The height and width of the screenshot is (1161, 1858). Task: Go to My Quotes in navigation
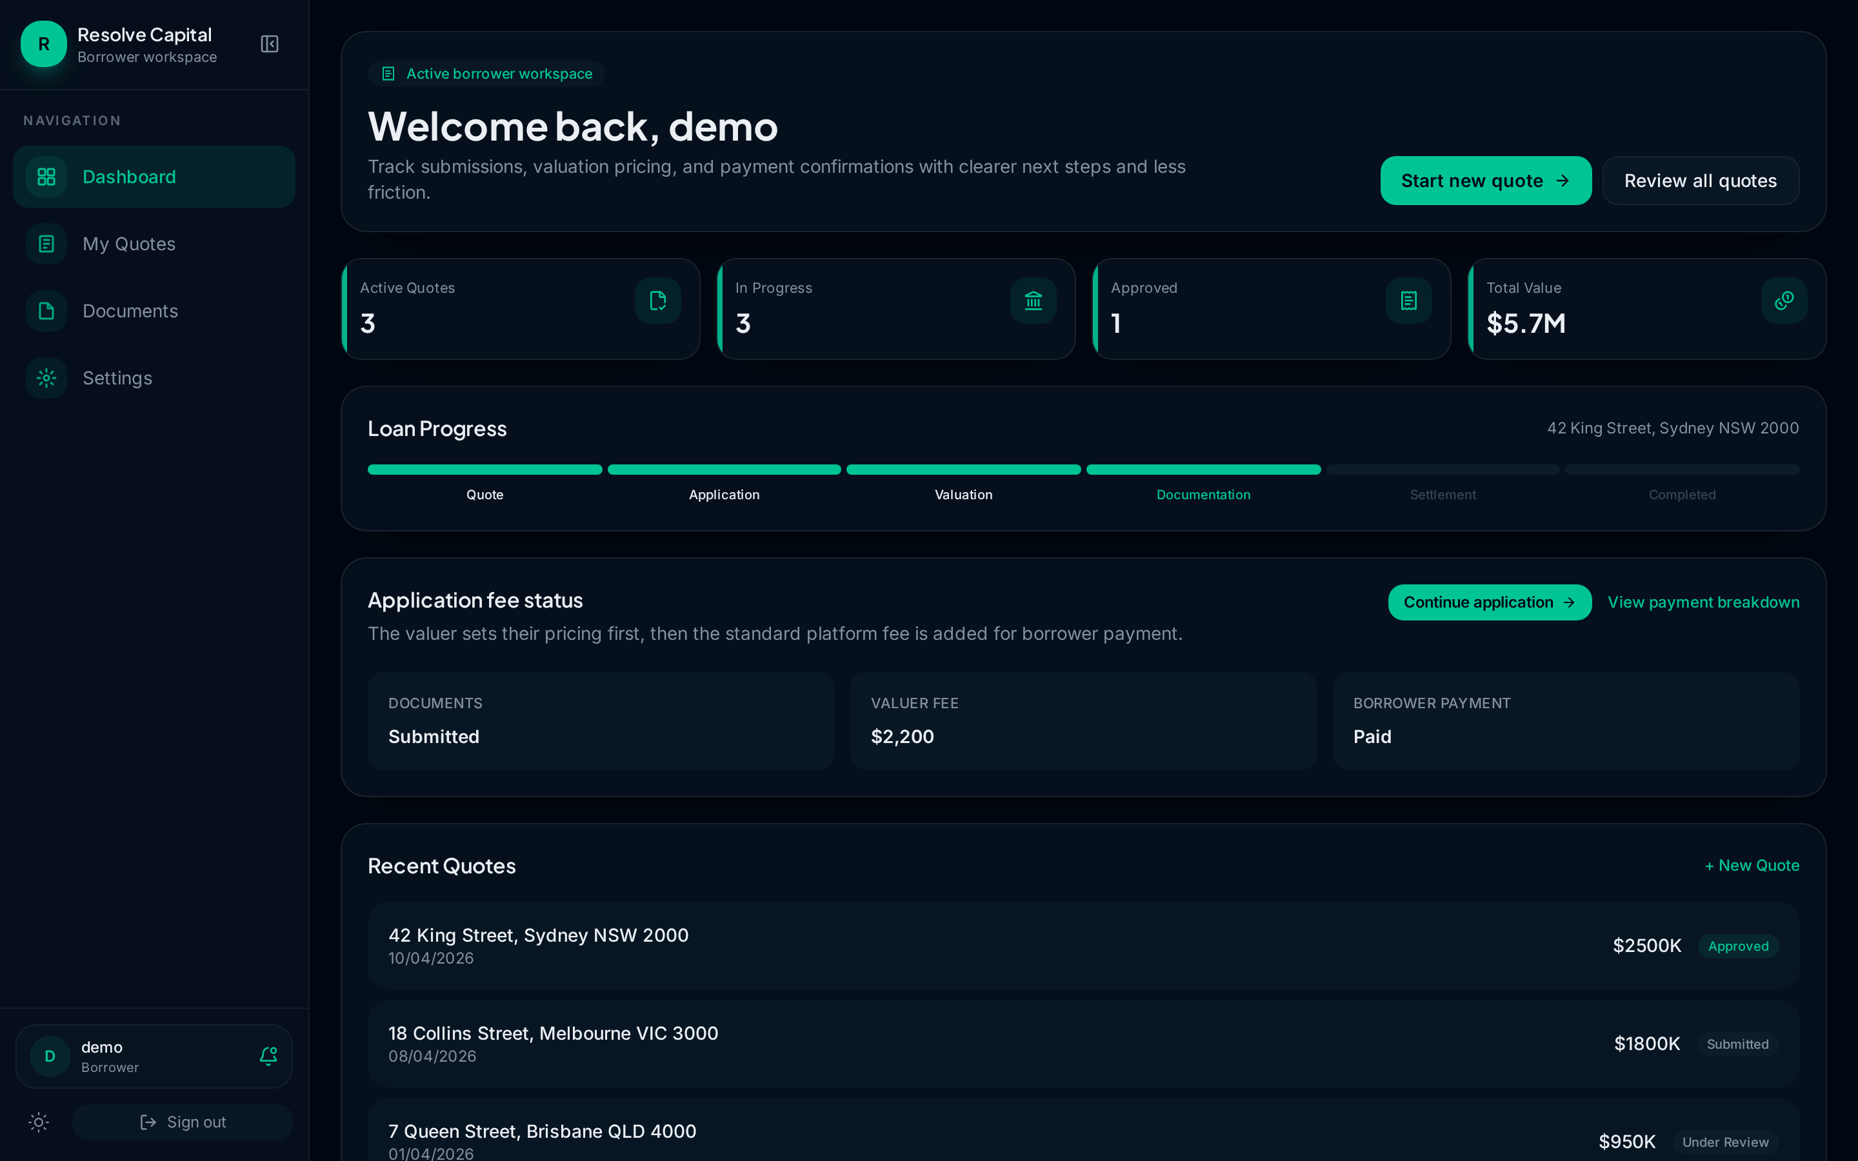154,243
